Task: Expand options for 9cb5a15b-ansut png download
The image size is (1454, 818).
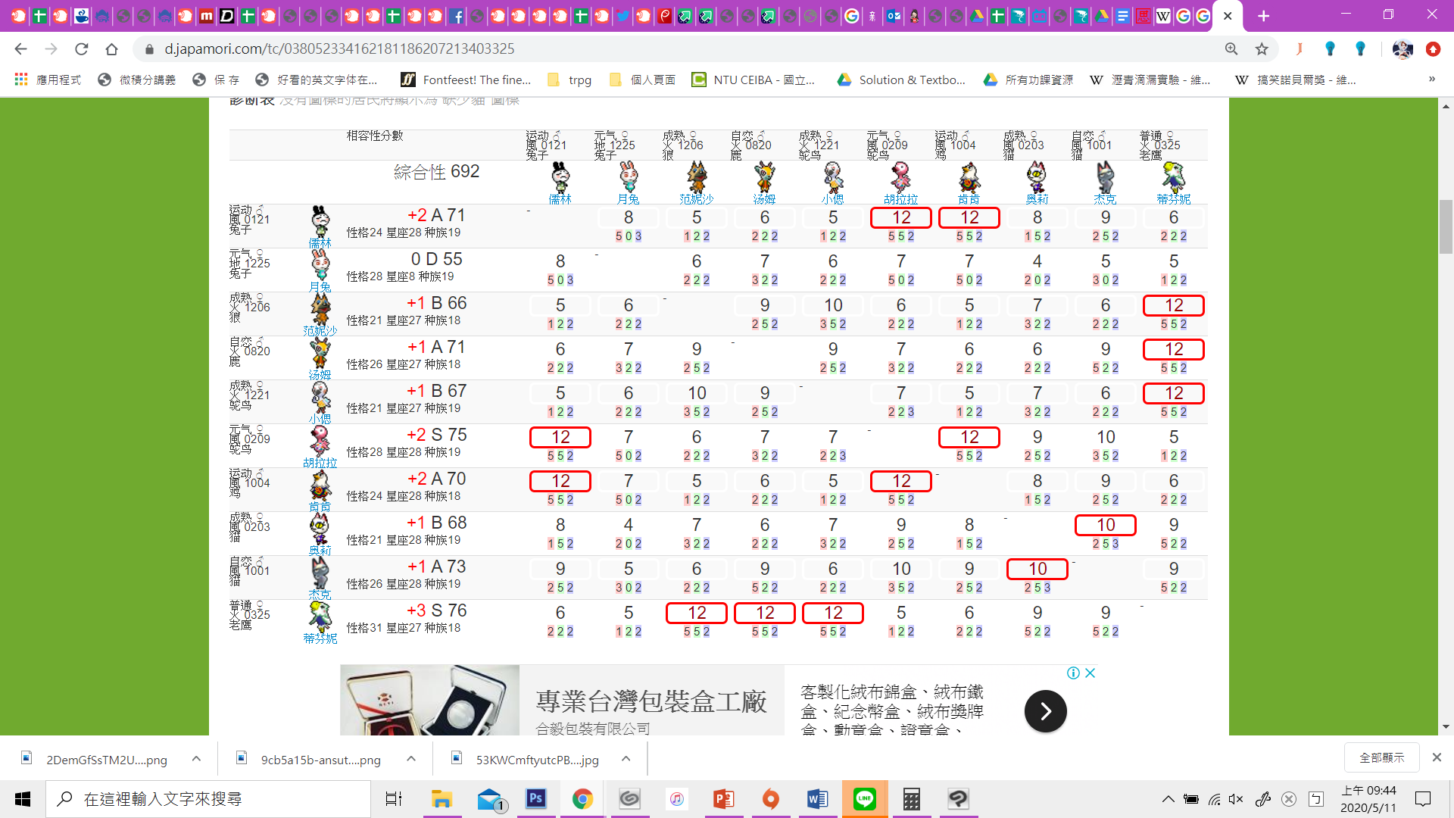Action: [x=411, y=759]
